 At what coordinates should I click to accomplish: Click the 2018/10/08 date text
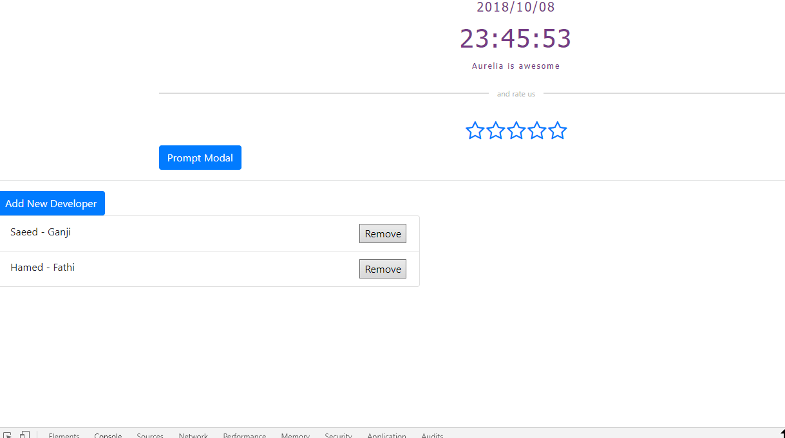[x=516, y=7]
